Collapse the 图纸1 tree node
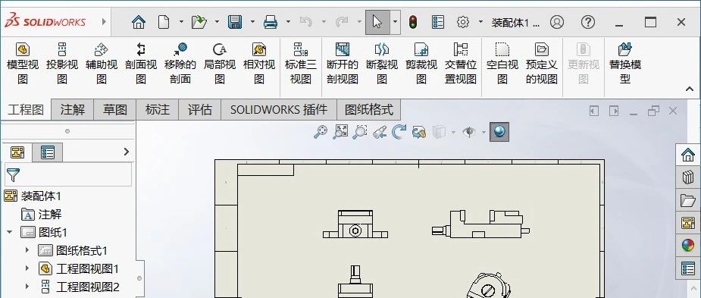The height and width of the screenshot is (298, 701). click(9, 232)
